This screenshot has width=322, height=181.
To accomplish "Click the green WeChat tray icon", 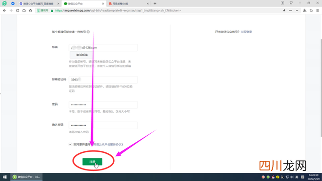I will click(268, 177).
